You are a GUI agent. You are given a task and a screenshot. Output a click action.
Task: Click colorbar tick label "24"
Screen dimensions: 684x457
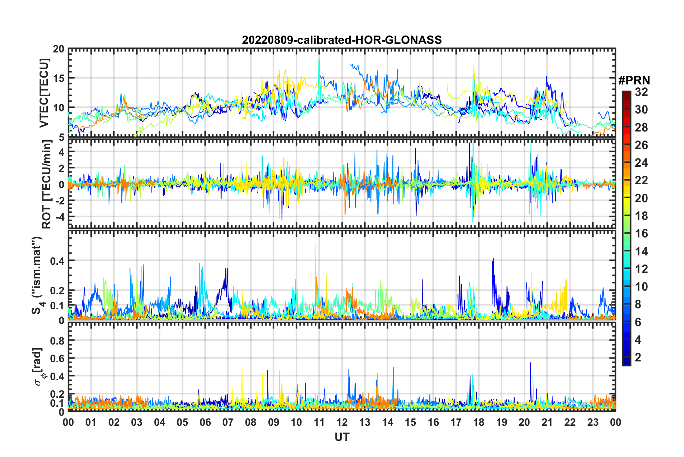point(642,163)
